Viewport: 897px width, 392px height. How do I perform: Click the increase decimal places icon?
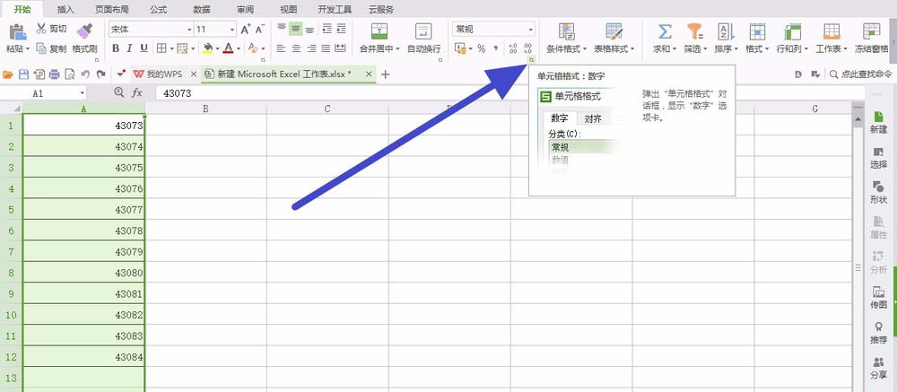pos(512,48)
